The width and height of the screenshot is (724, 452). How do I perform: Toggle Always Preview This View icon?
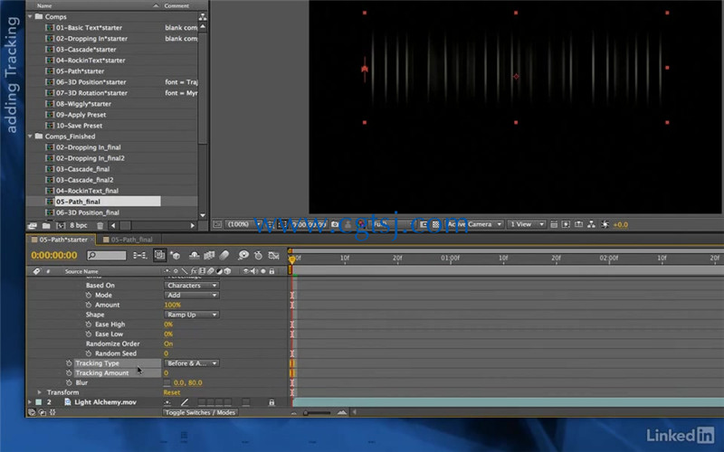(217, 224)
